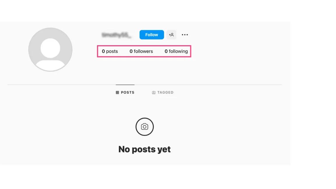Click the tagged person icon beside TAGGED
Viewport: 336px width, 189px height.
(x=154, y=92)
